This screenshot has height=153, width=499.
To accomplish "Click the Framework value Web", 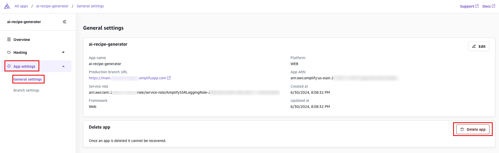I will (x=93, y=107).
